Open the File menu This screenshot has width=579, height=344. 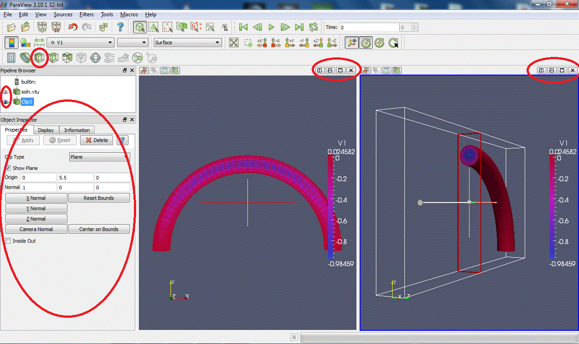[8, 14]
